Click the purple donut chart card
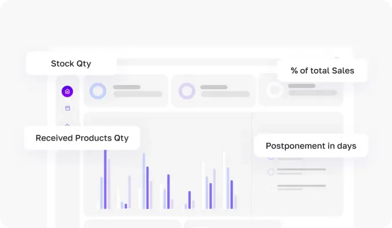Image resolution: width=392 pixels, height=228 pixels. tap(213, 91)
